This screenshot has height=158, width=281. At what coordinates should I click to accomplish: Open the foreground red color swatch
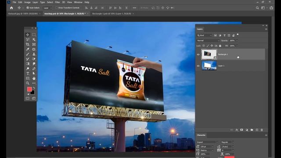click(29, 89)
